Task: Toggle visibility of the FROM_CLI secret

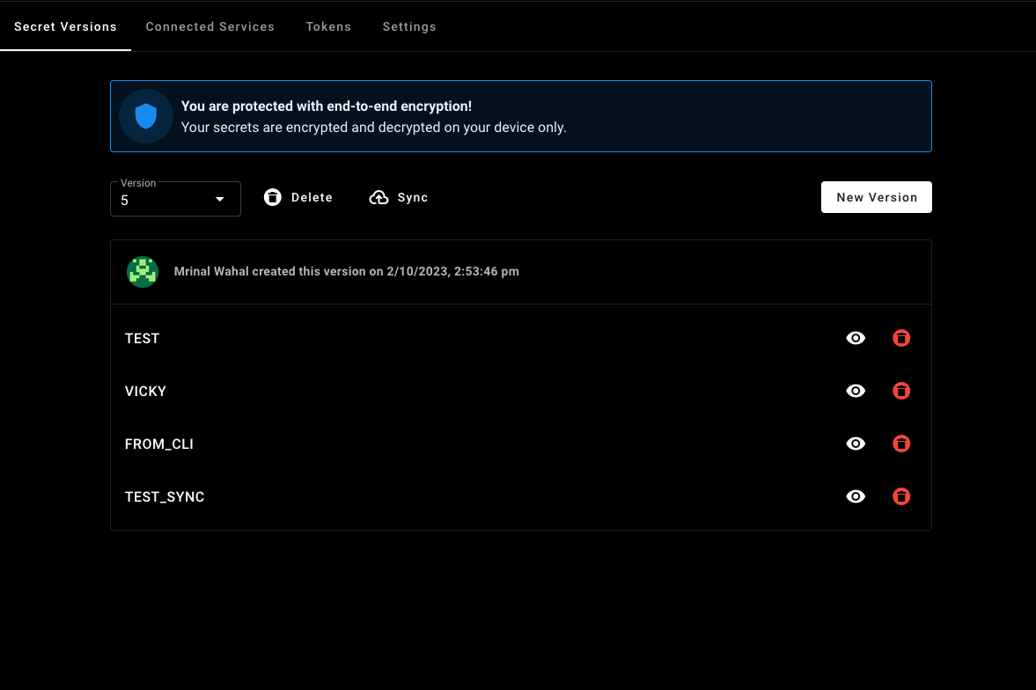Action: (x=855, y=444)
